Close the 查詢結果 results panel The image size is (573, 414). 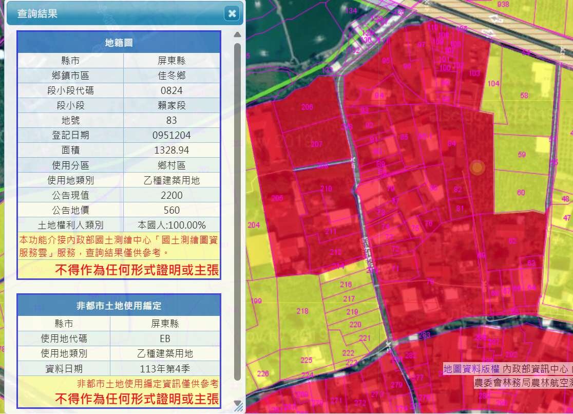pos(232,13)
